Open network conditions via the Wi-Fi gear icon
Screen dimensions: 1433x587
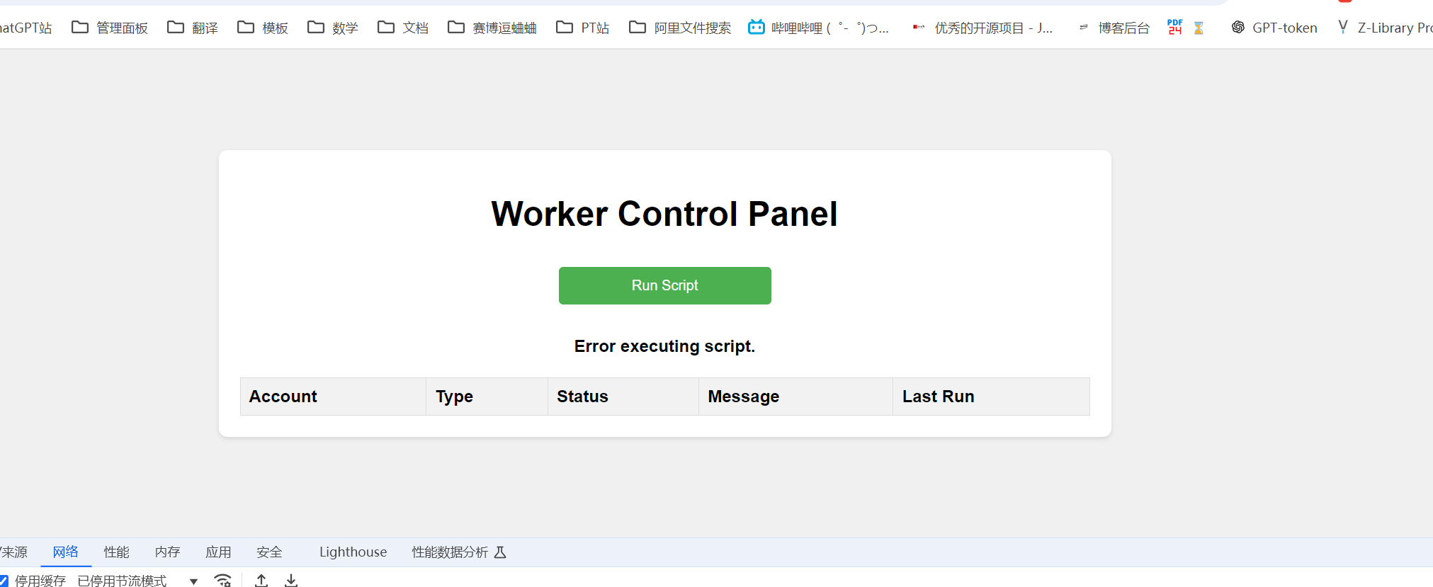223,581
